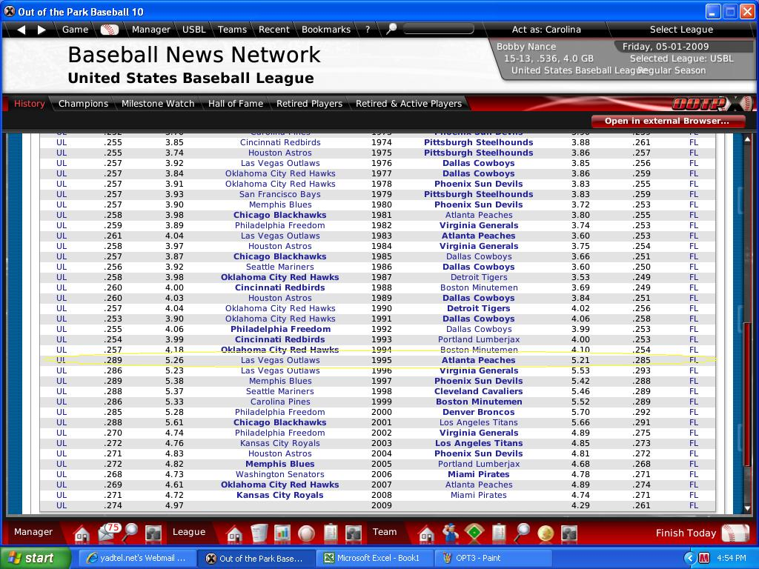Screen dimensions: 759x569
Task: Switch to the Hall of Fame tab
Action: pos(235,104)
